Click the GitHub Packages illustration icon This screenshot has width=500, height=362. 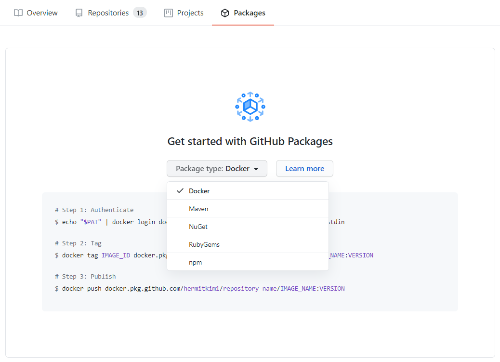(x=250, y=107)
